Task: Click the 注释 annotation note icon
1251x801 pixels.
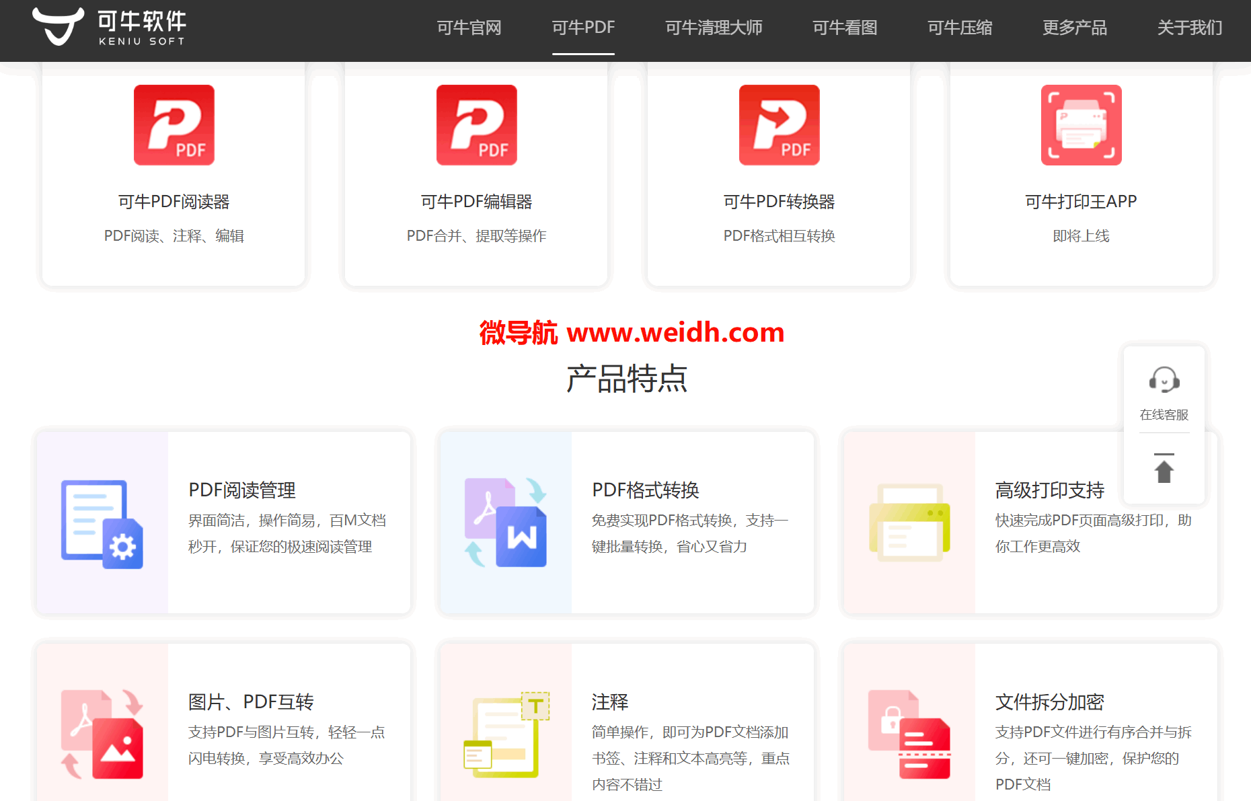Action: [x=507, y=734]
